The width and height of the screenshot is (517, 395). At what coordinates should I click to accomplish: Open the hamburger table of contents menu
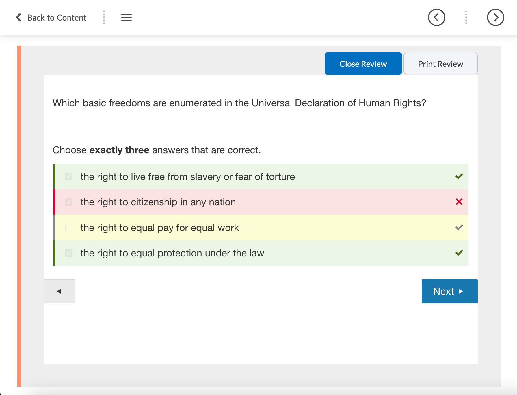[x=126, y=17]
